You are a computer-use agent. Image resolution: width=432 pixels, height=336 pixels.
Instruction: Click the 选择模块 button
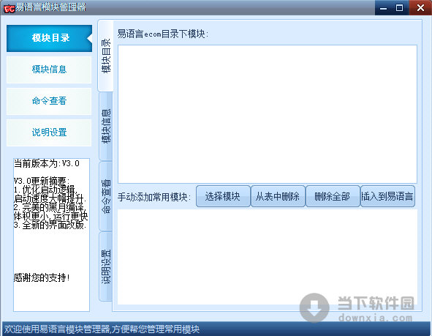click(223, 196)
